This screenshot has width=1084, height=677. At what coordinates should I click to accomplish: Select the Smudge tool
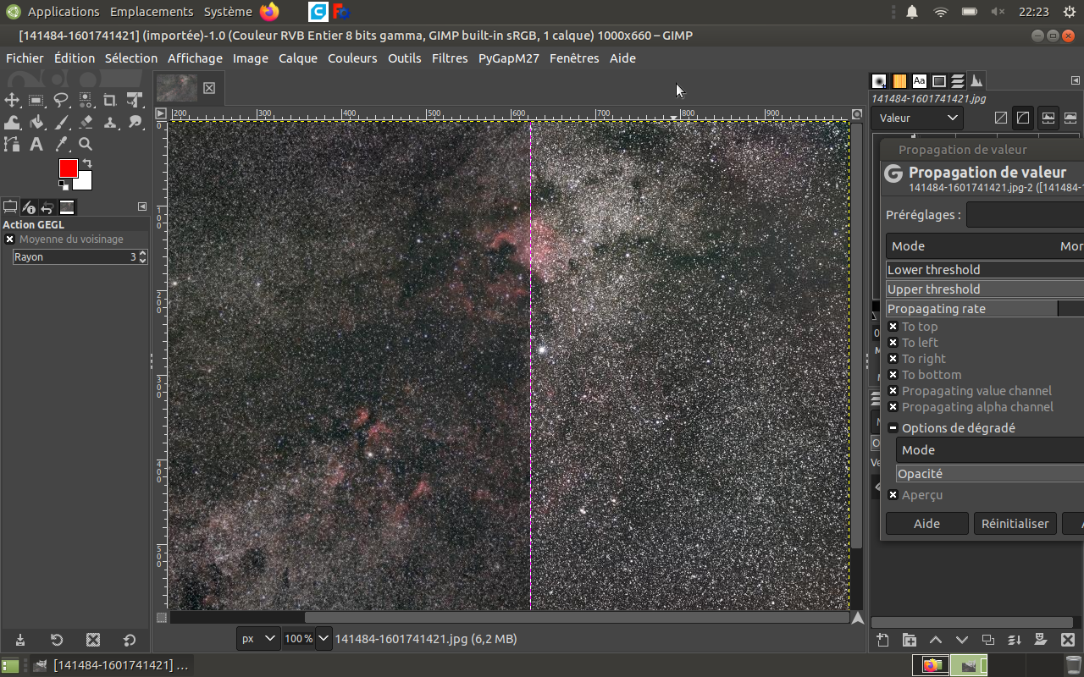pos(135,122)
